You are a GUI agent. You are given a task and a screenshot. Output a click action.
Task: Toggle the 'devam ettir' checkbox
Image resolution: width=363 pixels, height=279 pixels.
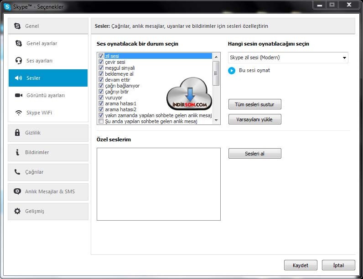pos(101,80)
